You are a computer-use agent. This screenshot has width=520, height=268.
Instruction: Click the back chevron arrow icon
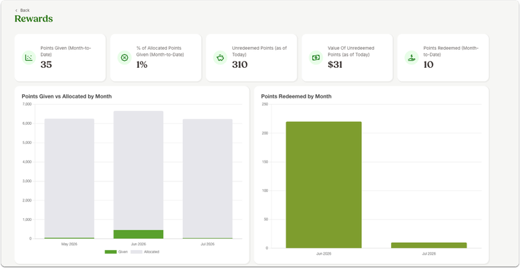point(16,10)
